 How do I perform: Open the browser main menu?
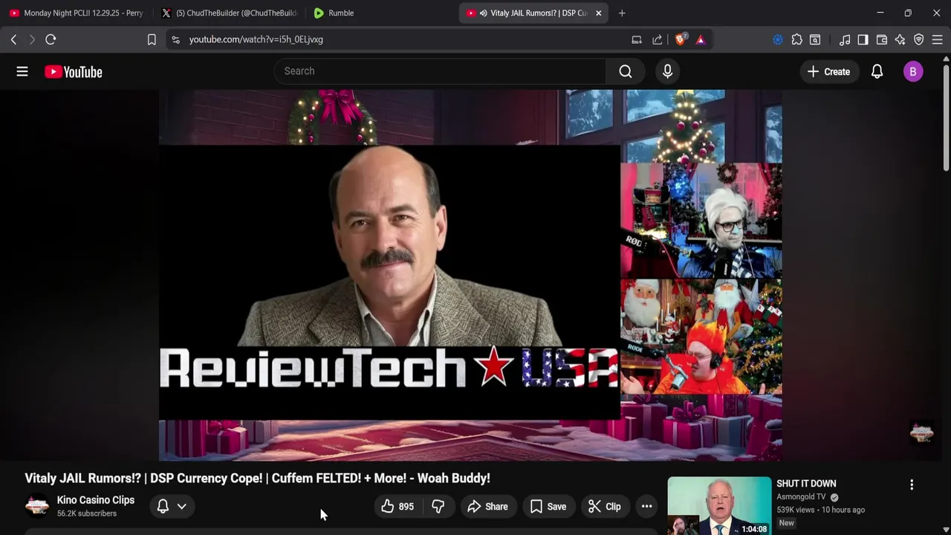[x=938, y=39]
